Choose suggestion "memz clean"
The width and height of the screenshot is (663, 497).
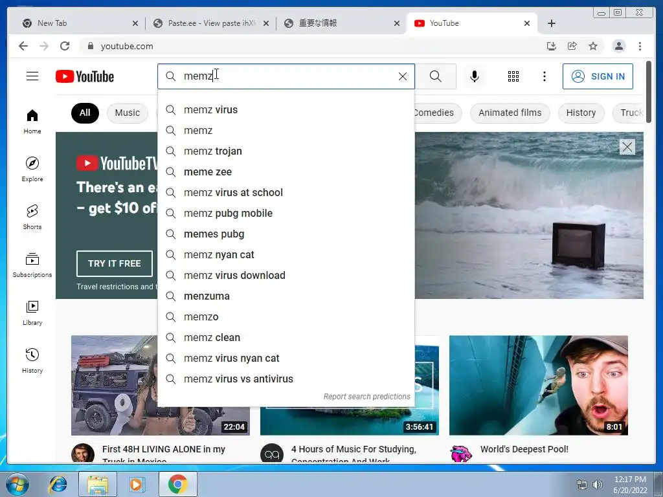tap(286, 338)
